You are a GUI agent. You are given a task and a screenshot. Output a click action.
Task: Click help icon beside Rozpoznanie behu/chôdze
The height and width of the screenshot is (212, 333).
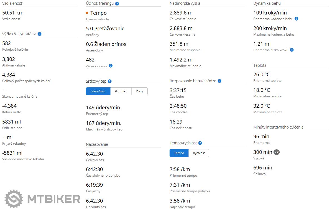pos(220,81)
